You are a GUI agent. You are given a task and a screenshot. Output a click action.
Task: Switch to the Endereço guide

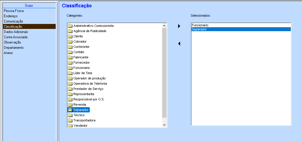[11, 16]
